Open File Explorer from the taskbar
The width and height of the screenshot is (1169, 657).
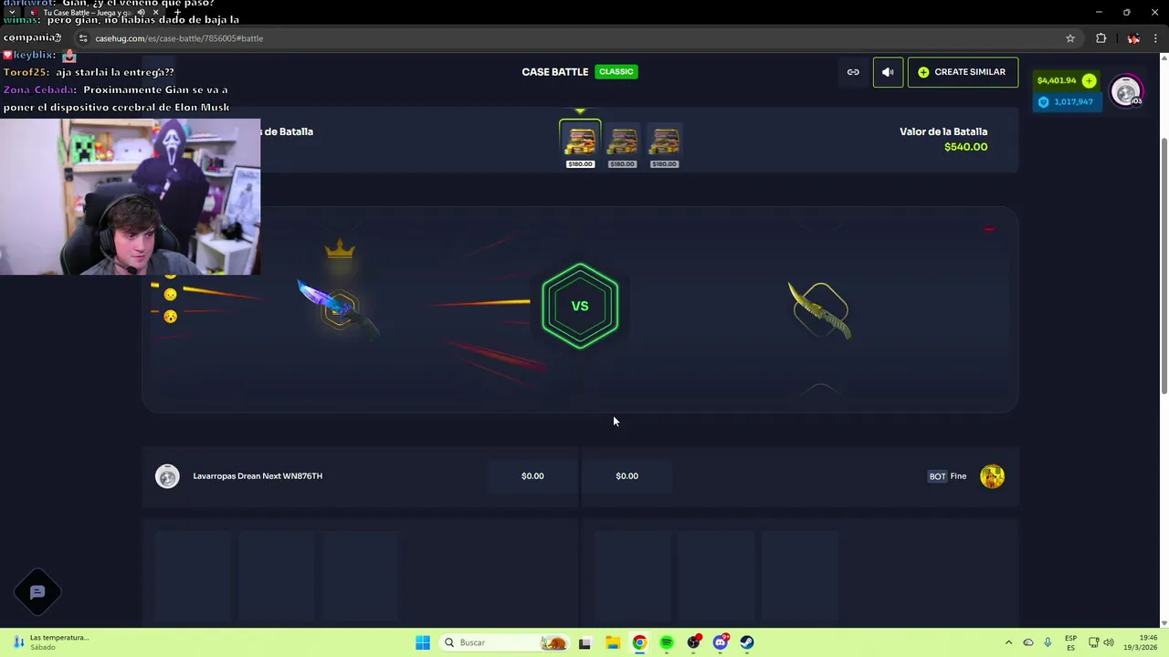612,642
